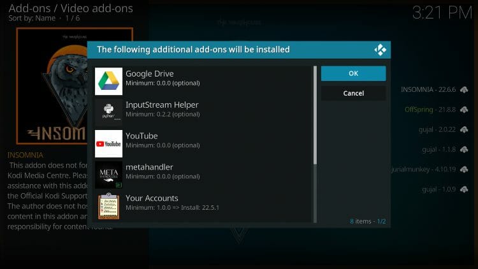Click download icon beside INSOMNIA 22.6.6
This screenshot has height=269, width=478.
pyautogui.click(x=464, y=90)
